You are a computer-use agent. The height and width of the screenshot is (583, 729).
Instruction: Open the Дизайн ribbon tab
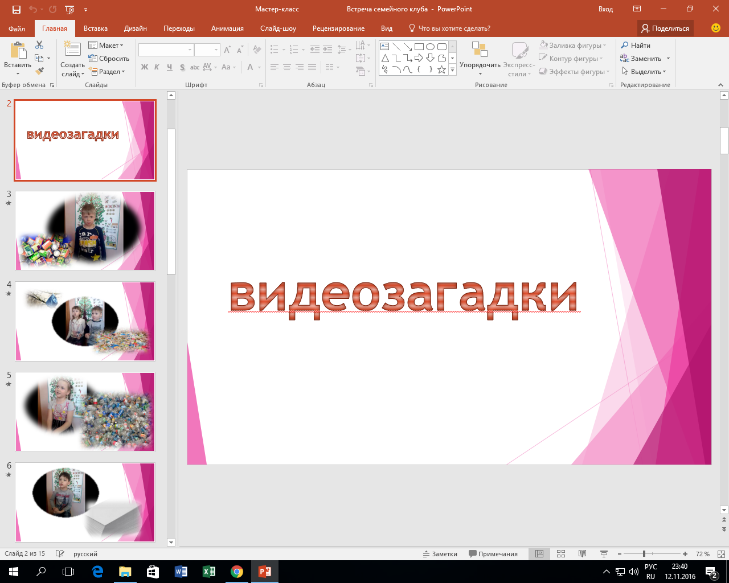[x=136, y=28]
